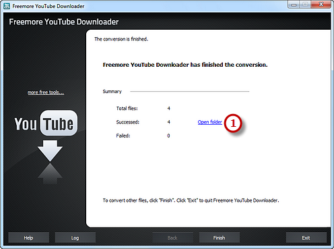Click the bold conversion finished message
The image size is (334, 249).
(185, 65)
